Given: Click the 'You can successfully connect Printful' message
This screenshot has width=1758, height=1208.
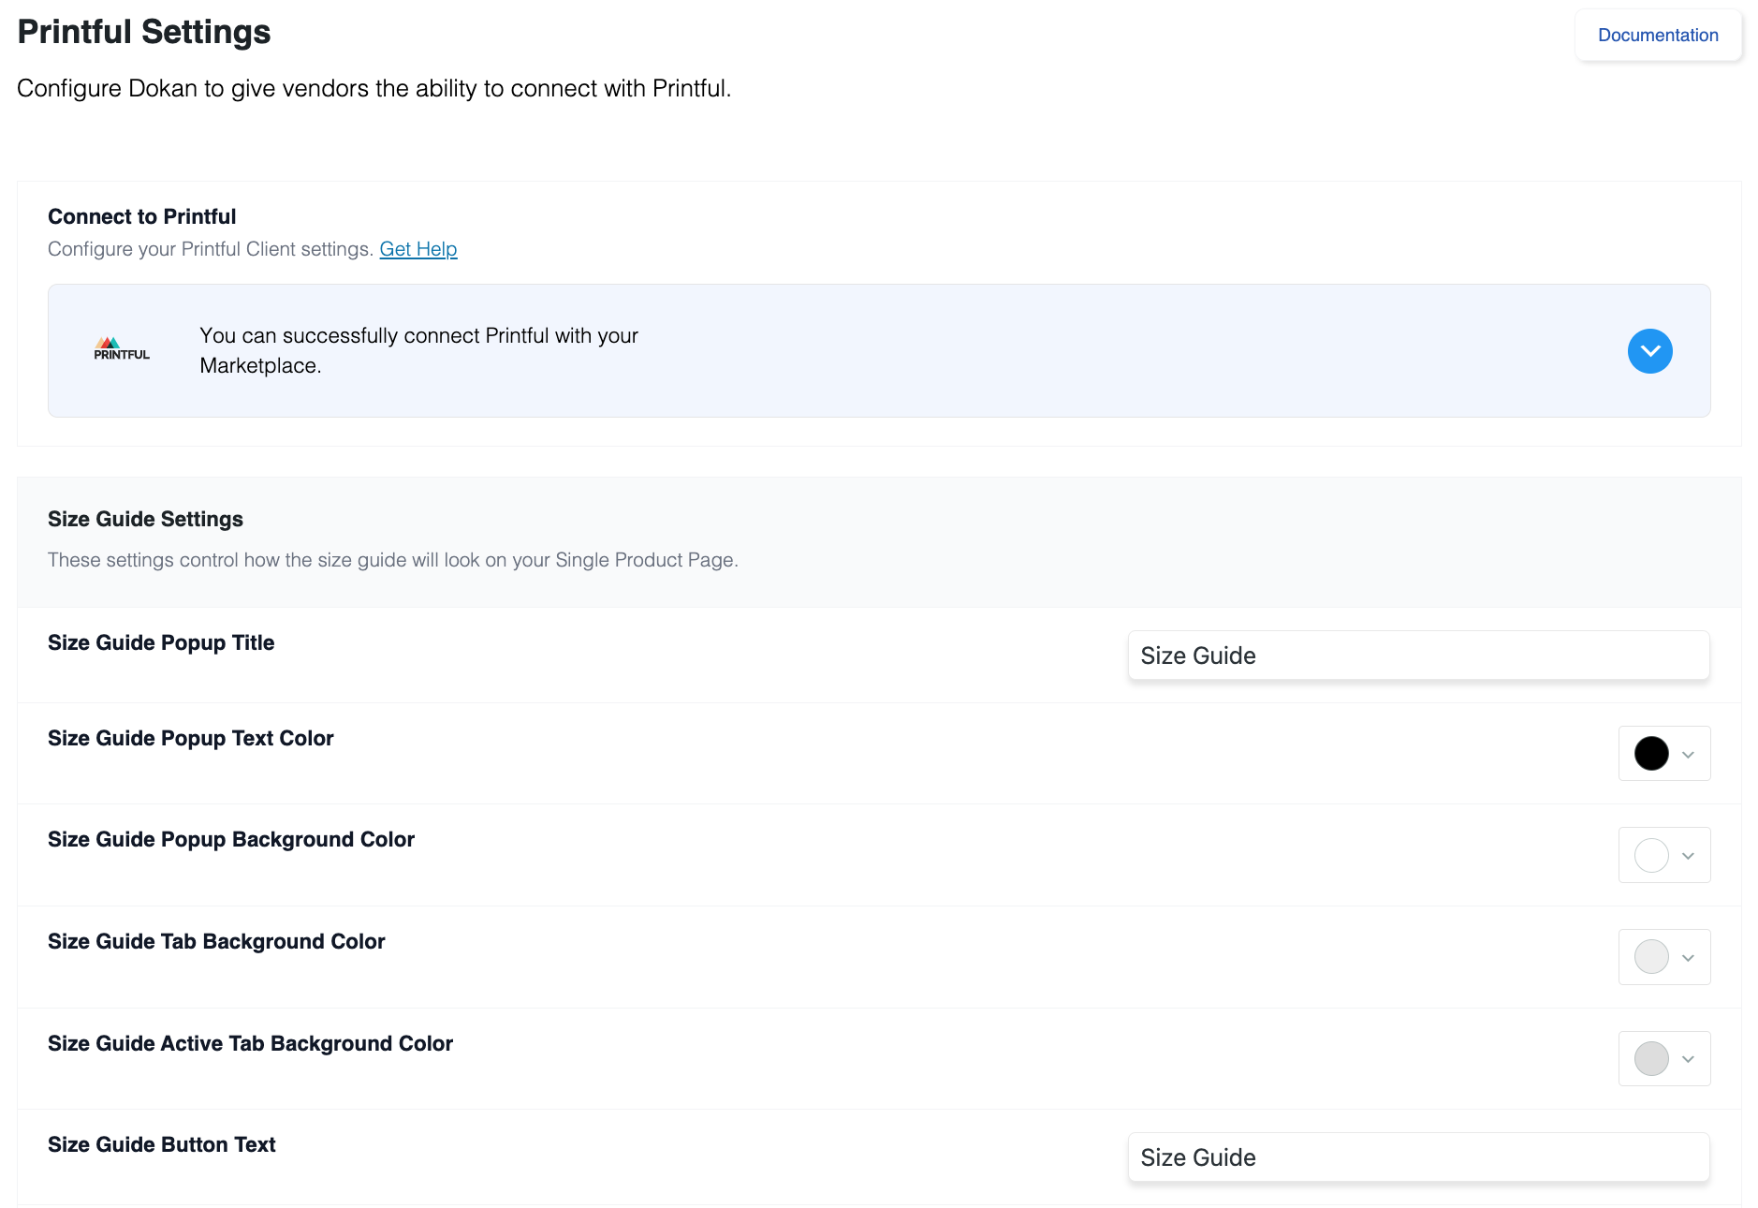Looking at the screenshot, I should point(418,350).
